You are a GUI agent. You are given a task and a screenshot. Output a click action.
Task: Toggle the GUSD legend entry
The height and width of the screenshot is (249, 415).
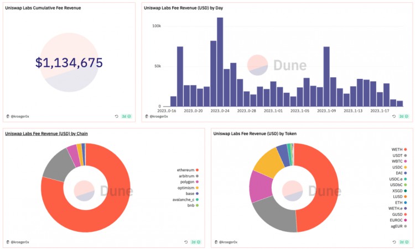pyautogui.click(x=400, y=214)
